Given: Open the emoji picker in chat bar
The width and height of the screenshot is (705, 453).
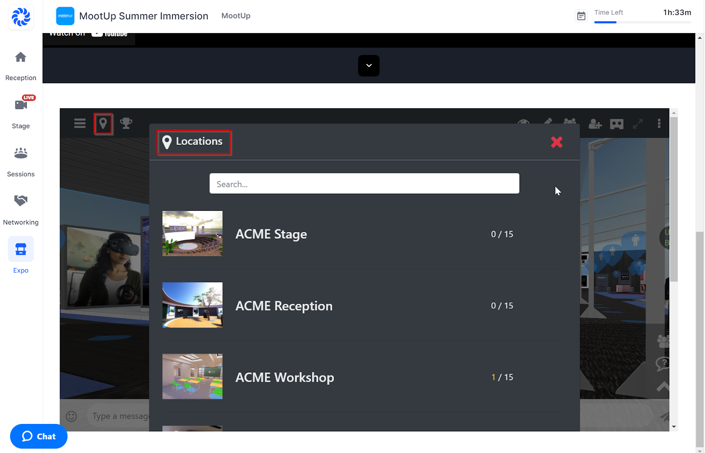Looking at the screenshot, I should 71,416.
